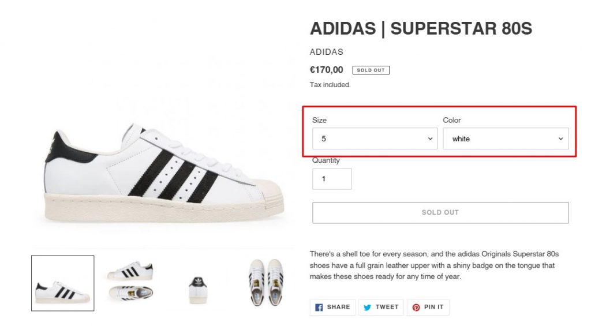This screenshot has height=326, width=591.
Task: Click the SOLD OUT badge near price
Action: click(x=371, y=70)
